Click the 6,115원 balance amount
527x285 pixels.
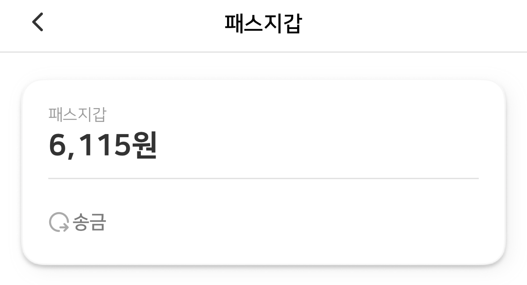(x=103, y=146)
